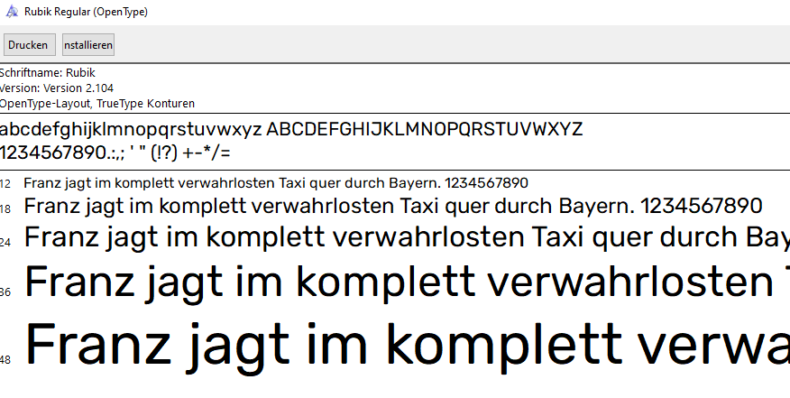Click the 24 point size label
790x398 pixels.
point(5,242)
